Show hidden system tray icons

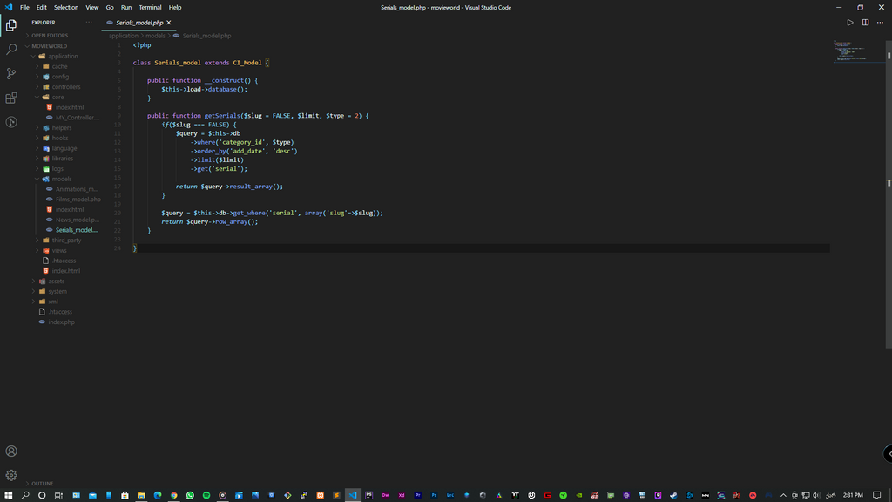tap(783, 495)
